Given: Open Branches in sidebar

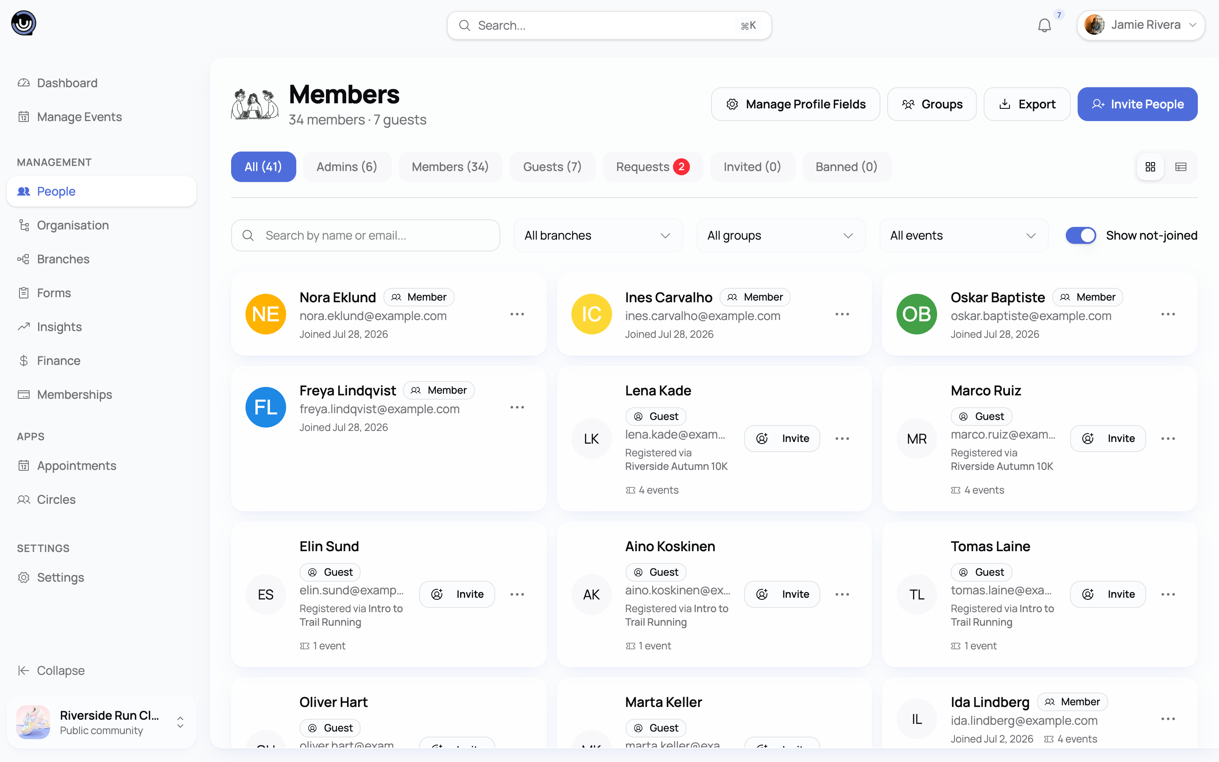Looking at the screenshot, I should 101,259.
